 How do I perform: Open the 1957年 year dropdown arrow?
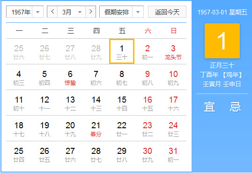38,12
